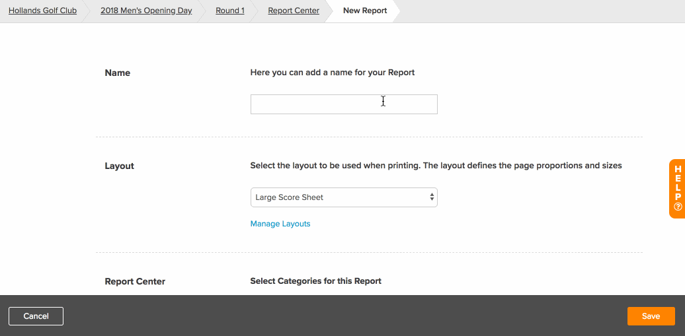This screenshot has width=685, height=336.
Task: Click empty area of dark footer bar
Action: click(345, 316)
